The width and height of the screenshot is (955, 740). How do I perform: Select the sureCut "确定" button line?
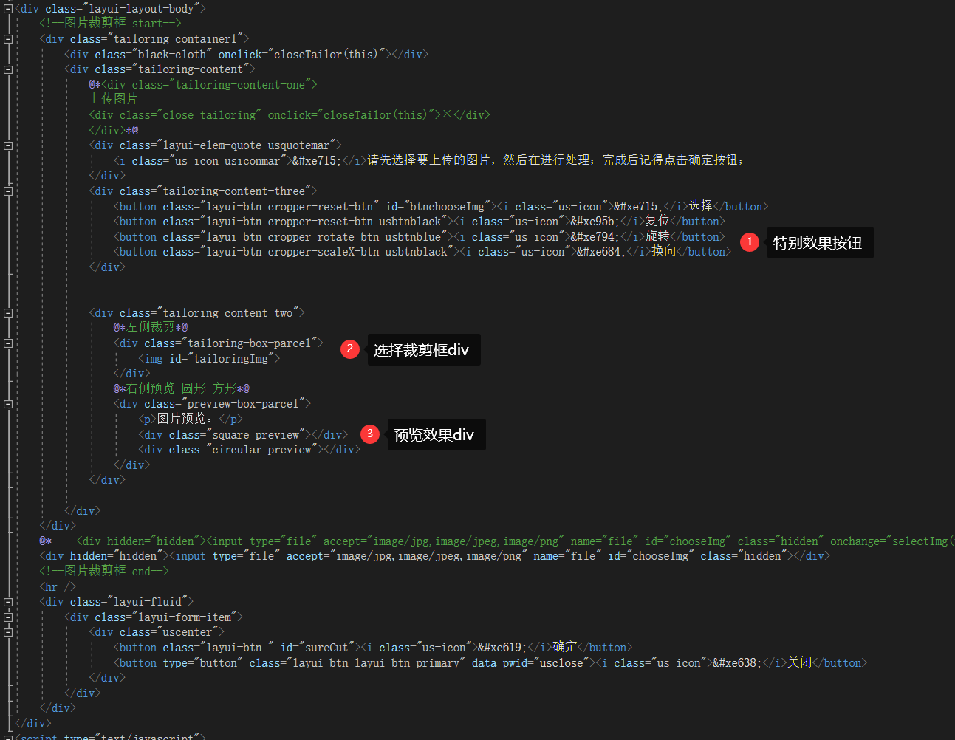[373, 648]
